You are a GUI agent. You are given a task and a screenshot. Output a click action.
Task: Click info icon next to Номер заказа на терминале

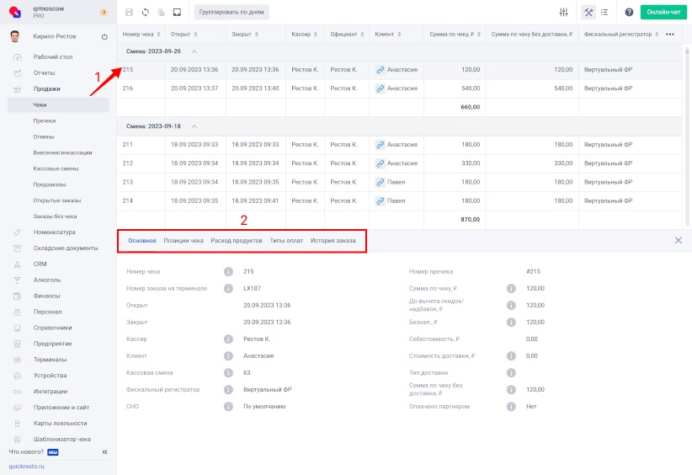[x=228, y=288]
